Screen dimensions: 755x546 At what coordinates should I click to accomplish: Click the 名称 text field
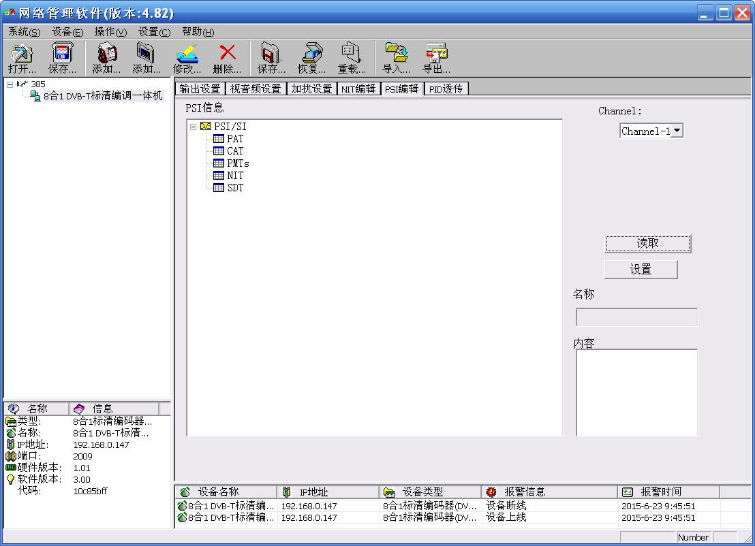click(x=636, y=317)
